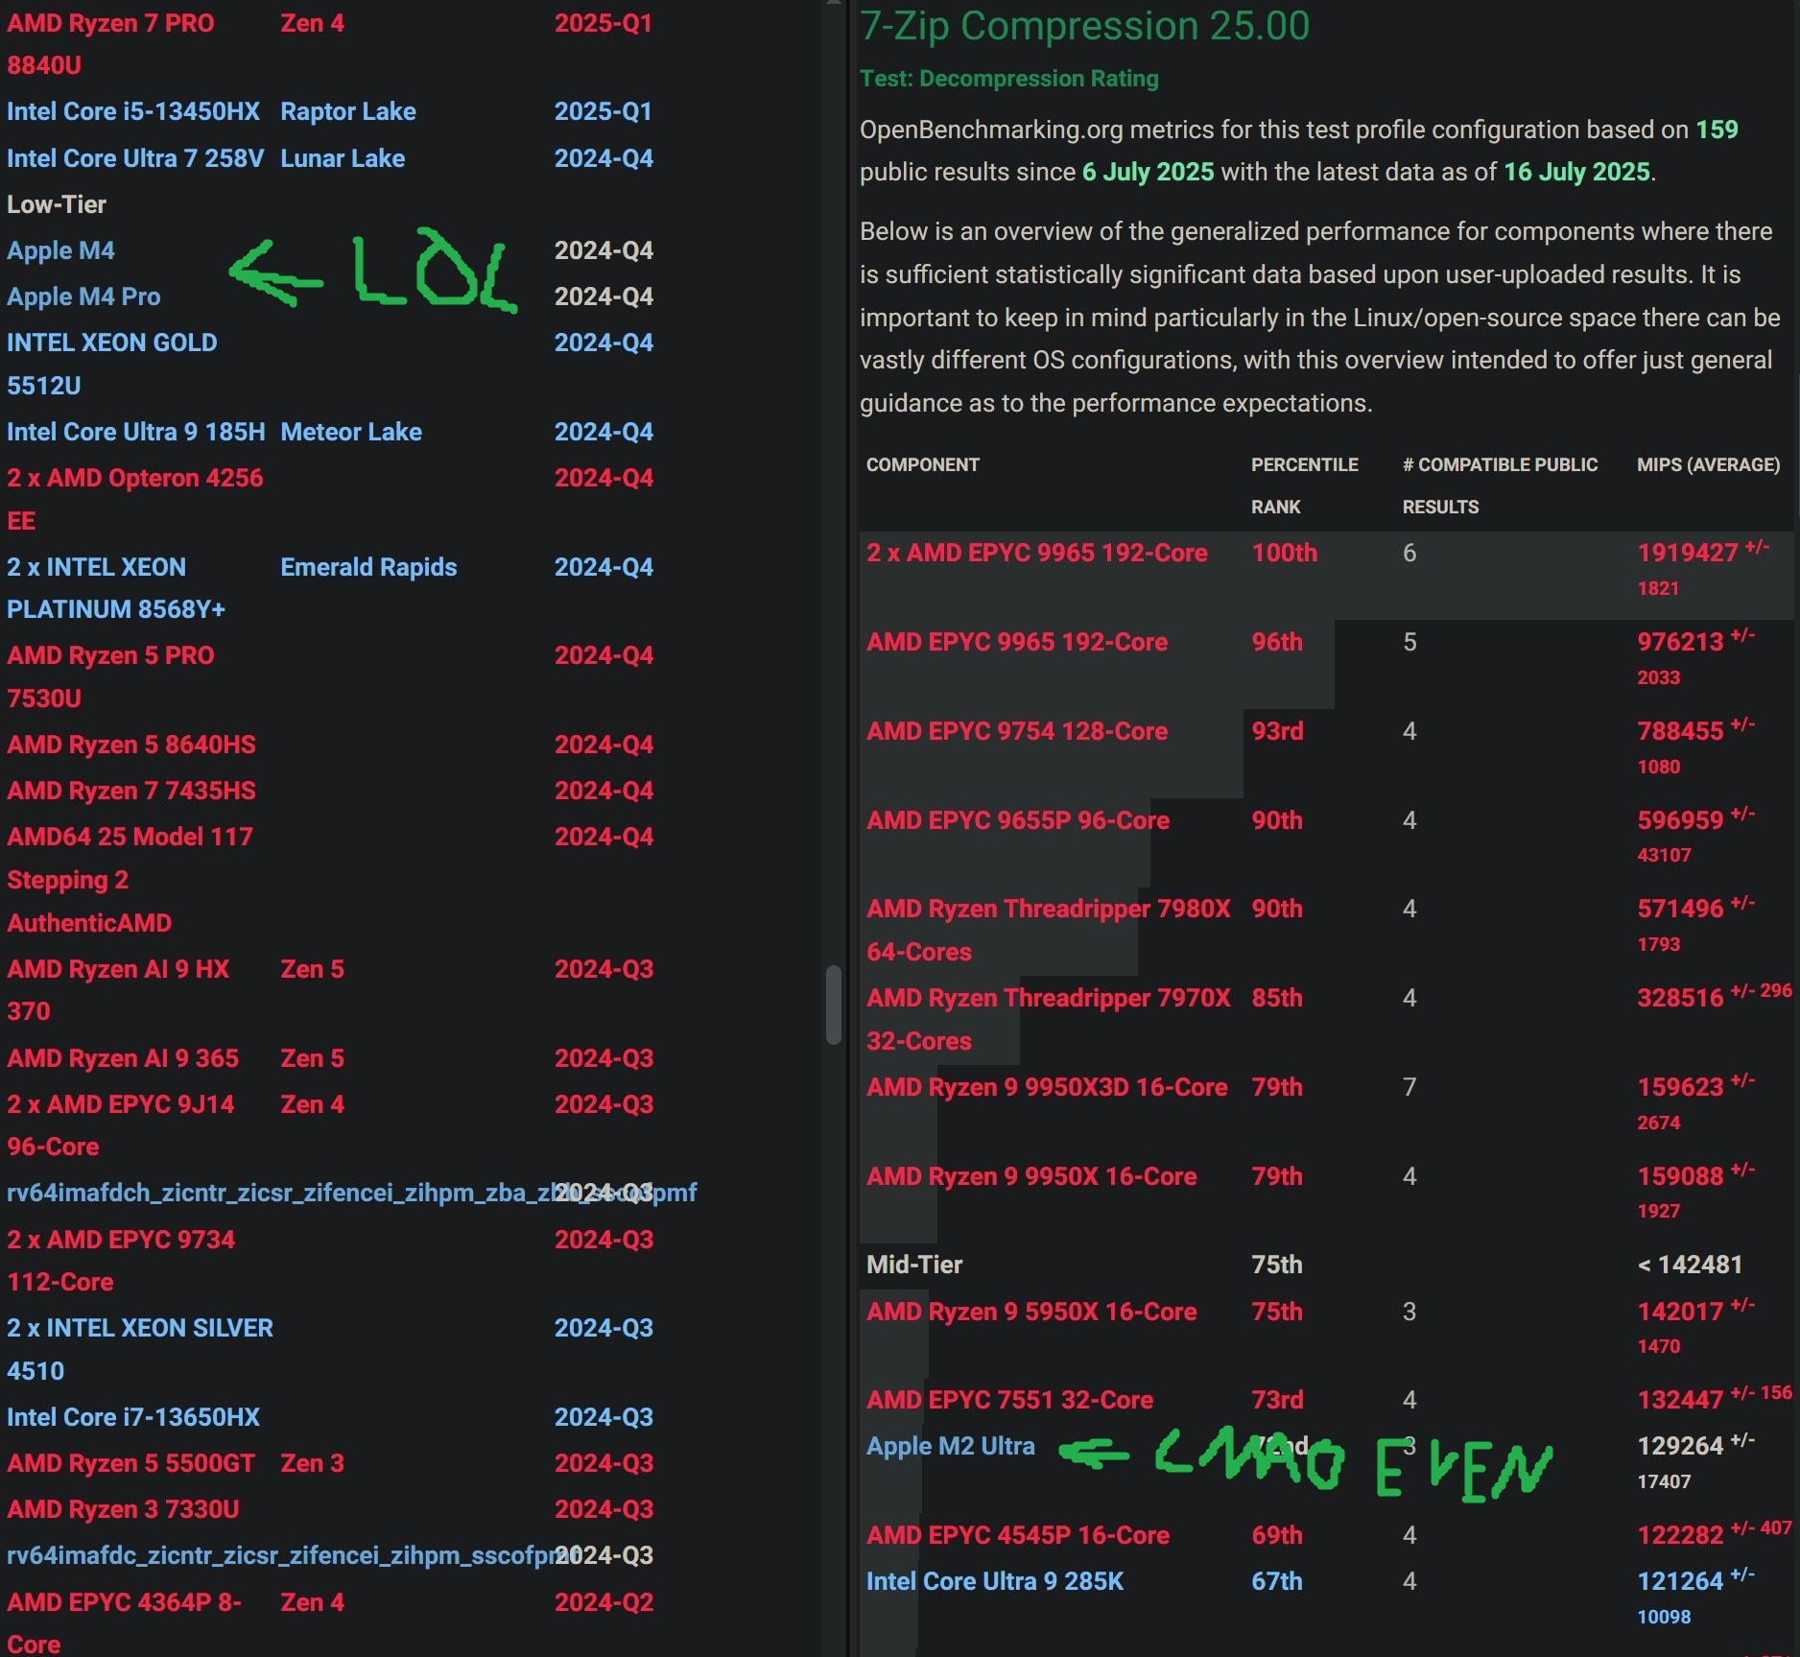
Task: Click the 159 public results count
Action: coord(1717,130)
